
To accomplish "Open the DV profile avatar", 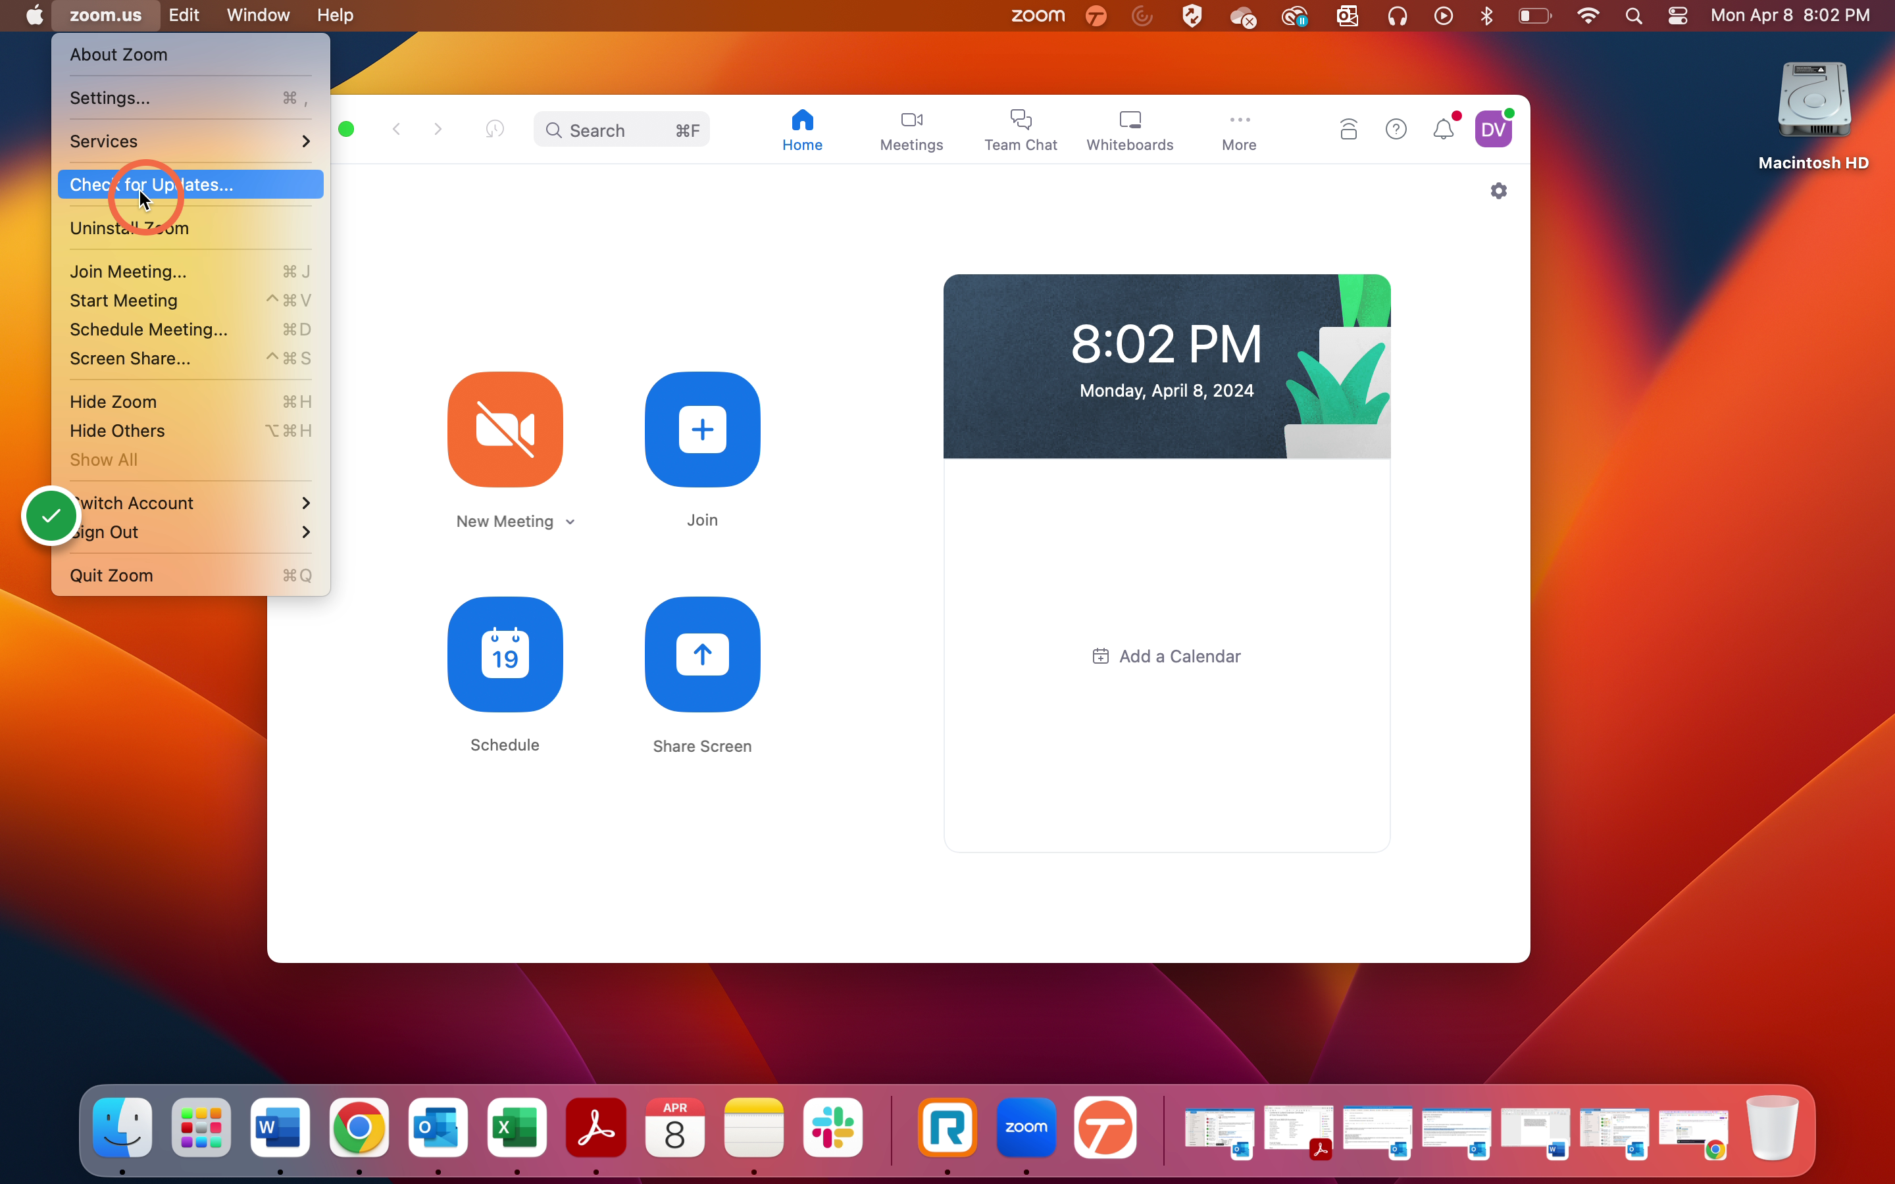I will (x=1493, y=129).
